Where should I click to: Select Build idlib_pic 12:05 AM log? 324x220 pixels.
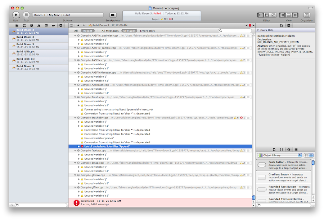point(39,53)
